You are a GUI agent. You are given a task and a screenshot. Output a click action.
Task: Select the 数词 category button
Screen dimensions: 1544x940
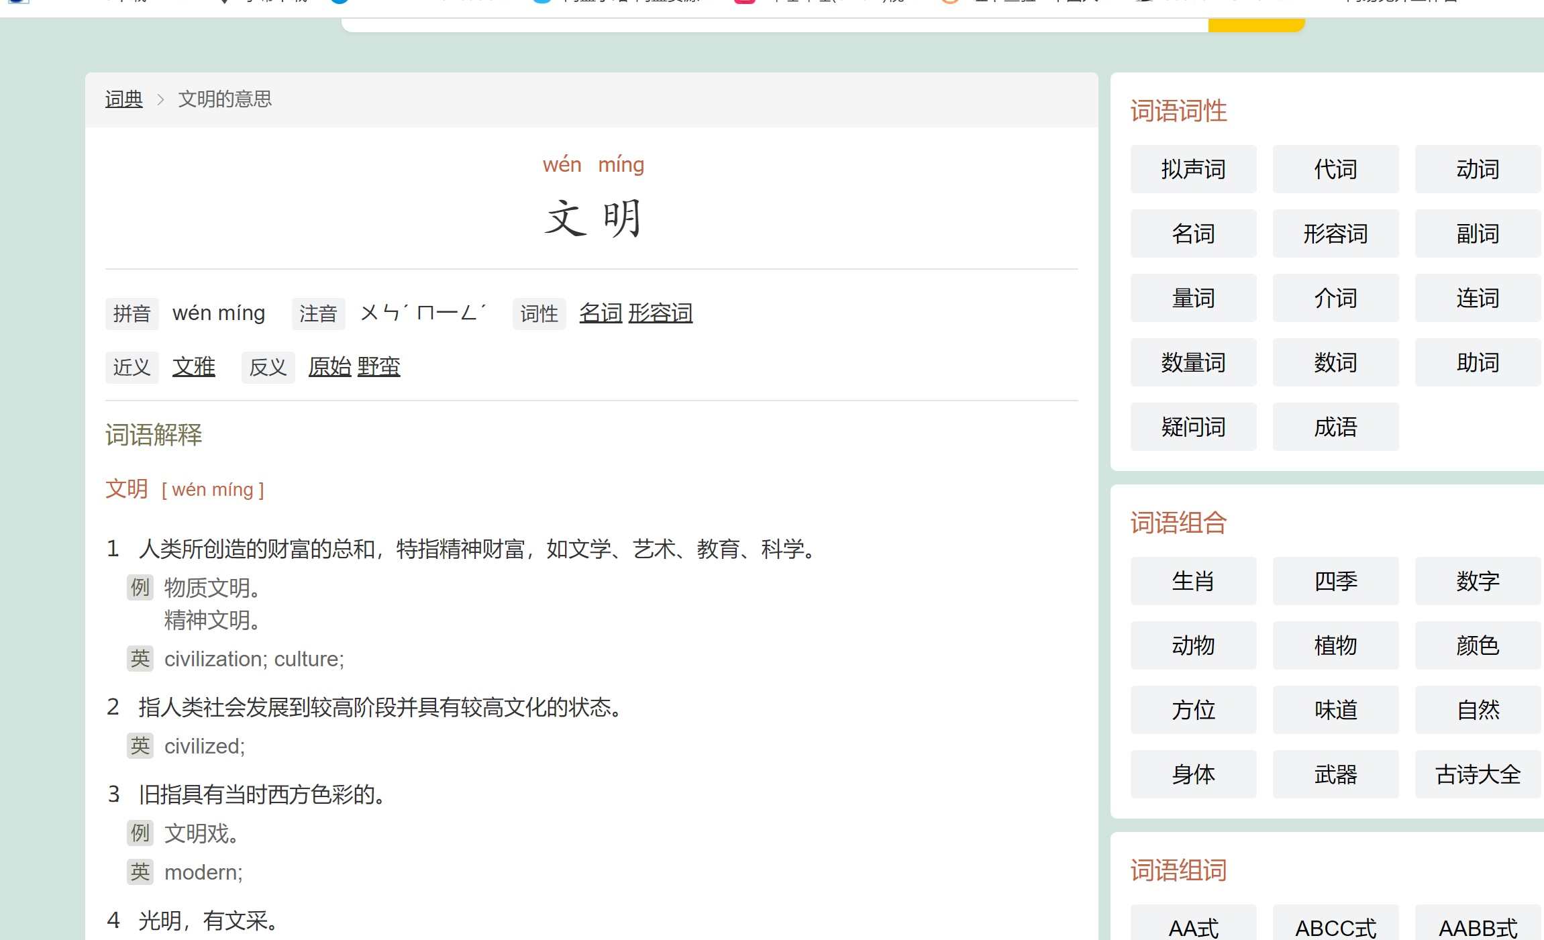[x=1336, y=362]
